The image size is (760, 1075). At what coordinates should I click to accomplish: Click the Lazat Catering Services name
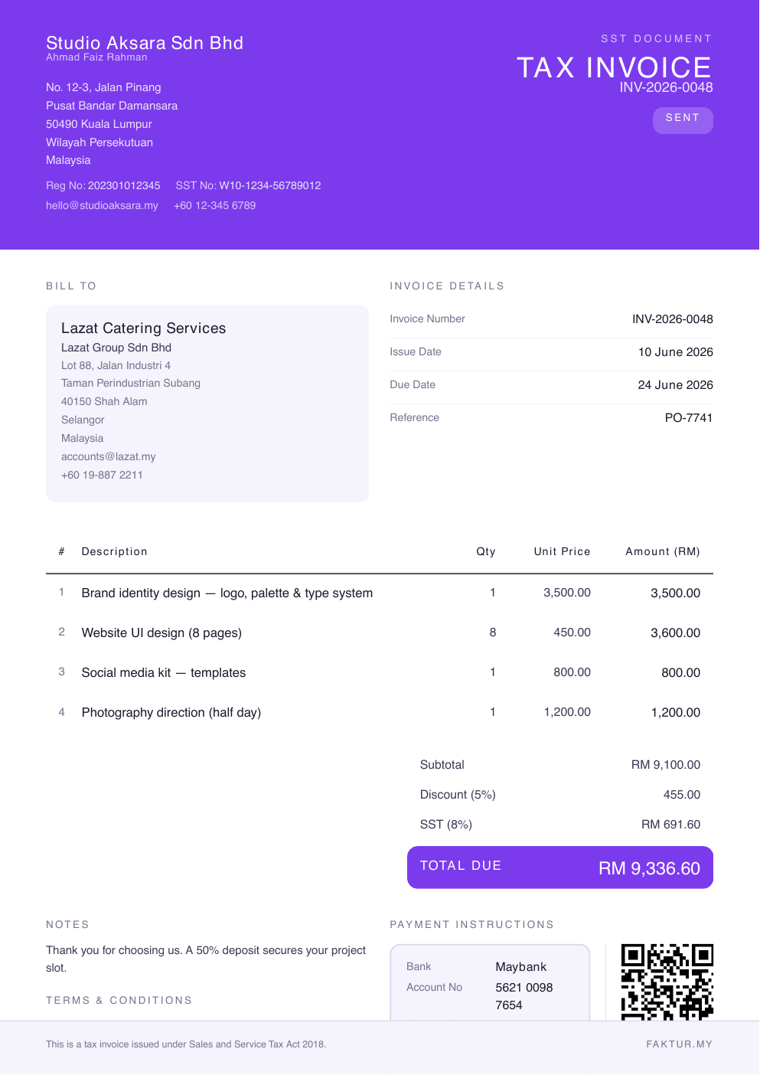(x=144, y=328)
